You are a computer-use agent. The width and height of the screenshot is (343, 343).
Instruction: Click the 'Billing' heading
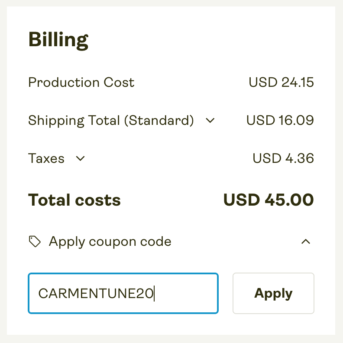click(58, 40)
